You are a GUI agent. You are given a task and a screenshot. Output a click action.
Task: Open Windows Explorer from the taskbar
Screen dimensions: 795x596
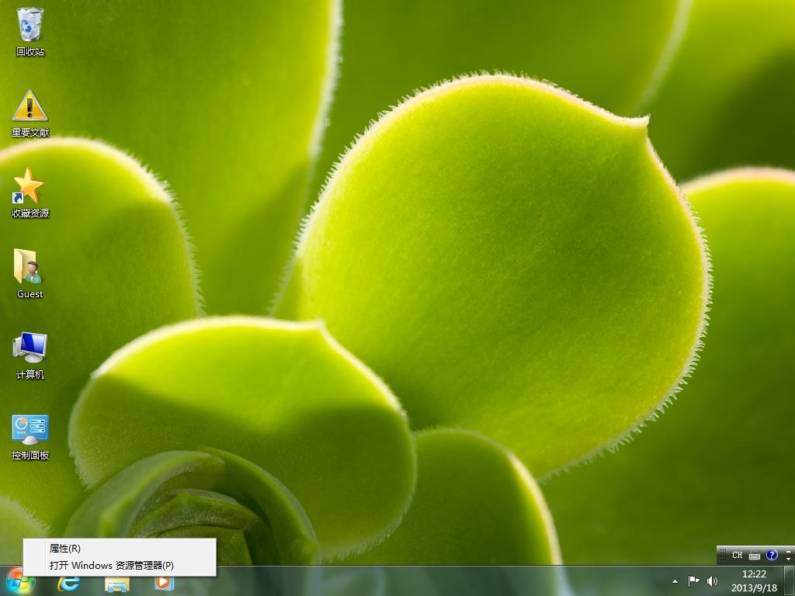point(116,583)
